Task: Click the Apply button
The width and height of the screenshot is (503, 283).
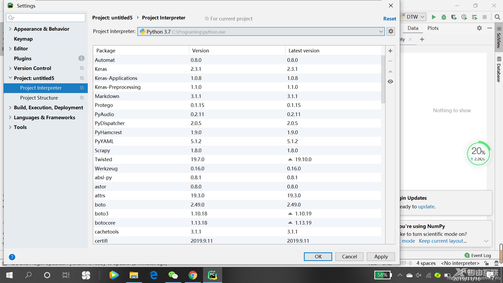Action: (381, 257)
